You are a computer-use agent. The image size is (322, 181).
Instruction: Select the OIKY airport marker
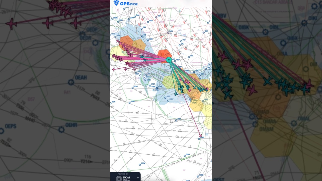click(204, 33)
